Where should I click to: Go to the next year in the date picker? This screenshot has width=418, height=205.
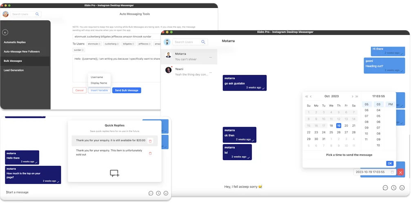357,96
